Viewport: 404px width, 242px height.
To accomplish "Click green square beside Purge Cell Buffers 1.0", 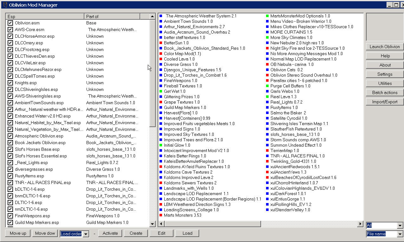I will pyautogui.click(x=267, y=86).
